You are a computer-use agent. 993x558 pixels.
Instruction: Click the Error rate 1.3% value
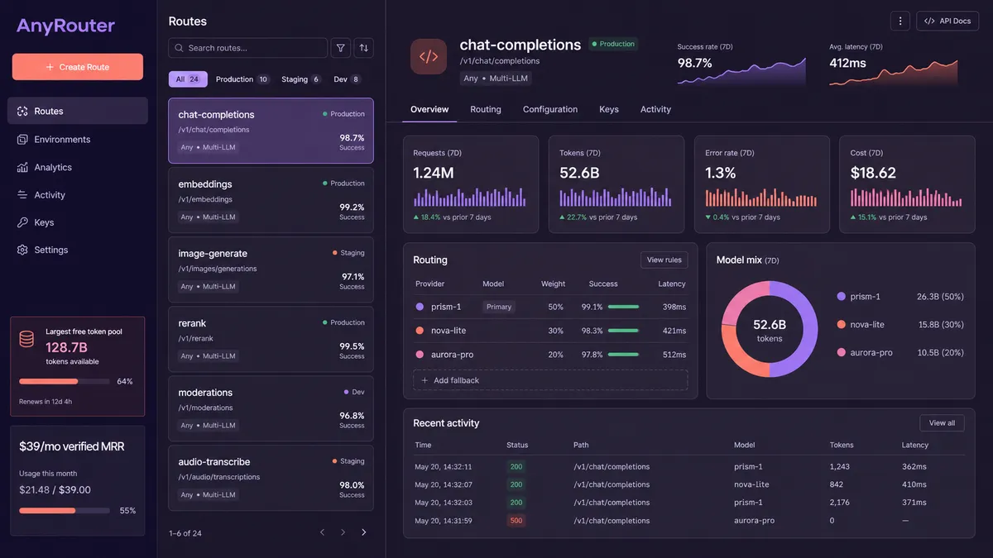pos(721,173)
